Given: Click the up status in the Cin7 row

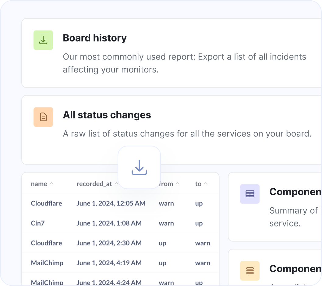Looking at the screenshot, I should [x=199, y=223].
